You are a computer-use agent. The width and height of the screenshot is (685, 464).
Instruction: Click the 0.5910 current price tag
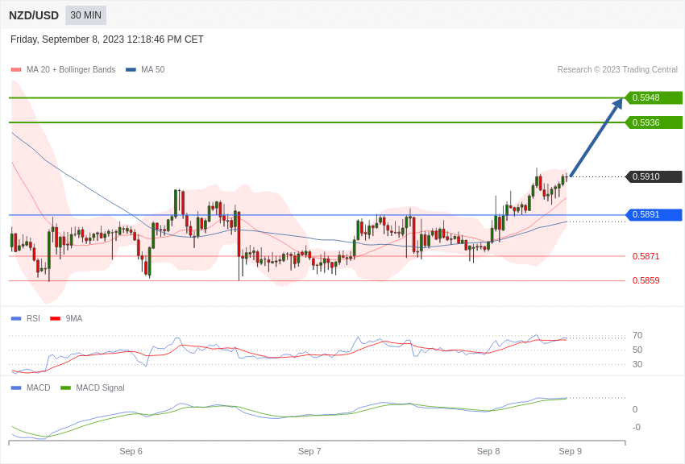(x=654, y=176)
